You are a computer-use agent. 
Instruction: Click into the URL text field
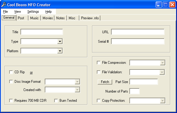tap(138, 32)
